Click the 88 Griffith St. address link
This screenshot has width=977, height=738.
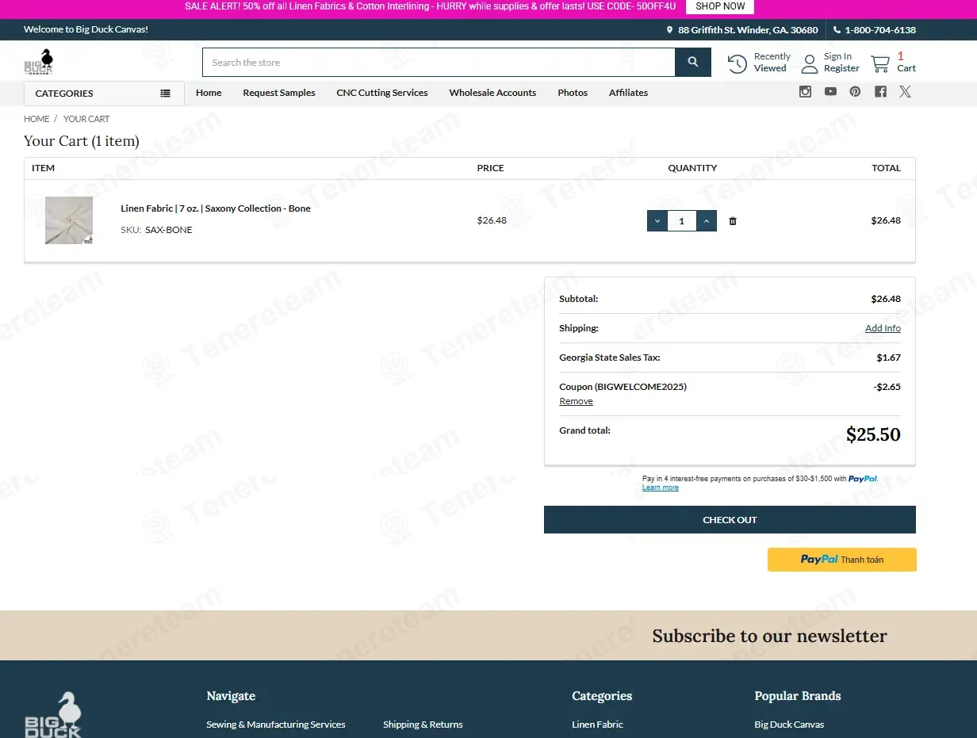[748, 30]
